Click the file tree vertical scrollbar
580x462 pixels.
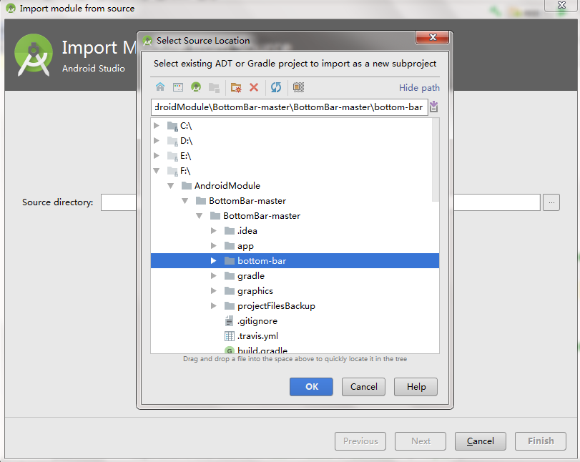pos(436,159)
